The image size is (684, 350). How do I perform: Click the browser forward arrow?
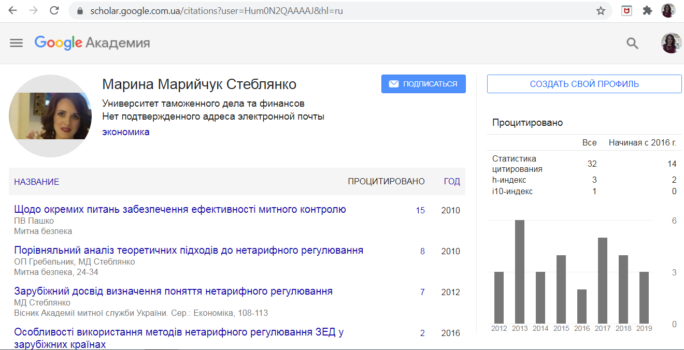(x=34, y=10)
